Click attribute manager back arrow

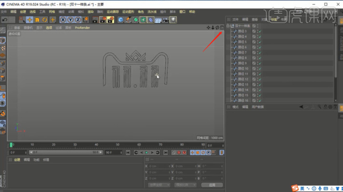tap(301, 107)
